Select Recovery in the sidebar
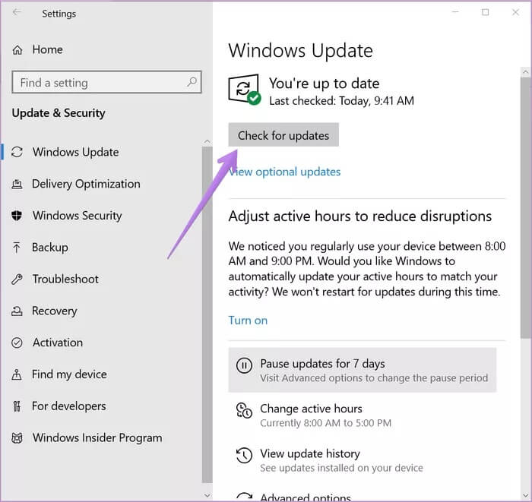The width and height of the screenshot is (532, 502). tap(54, 311)
